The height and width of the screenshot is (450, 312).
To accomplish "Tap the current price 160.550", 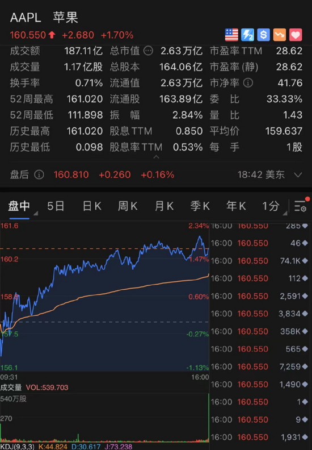I will (x=28, y=35).
